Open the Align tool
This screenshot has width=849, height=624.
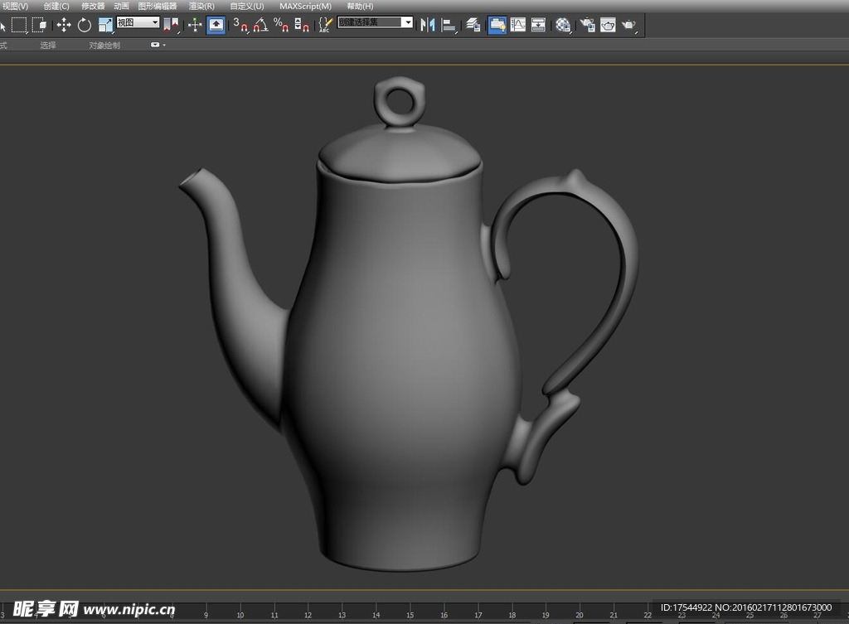449,25
